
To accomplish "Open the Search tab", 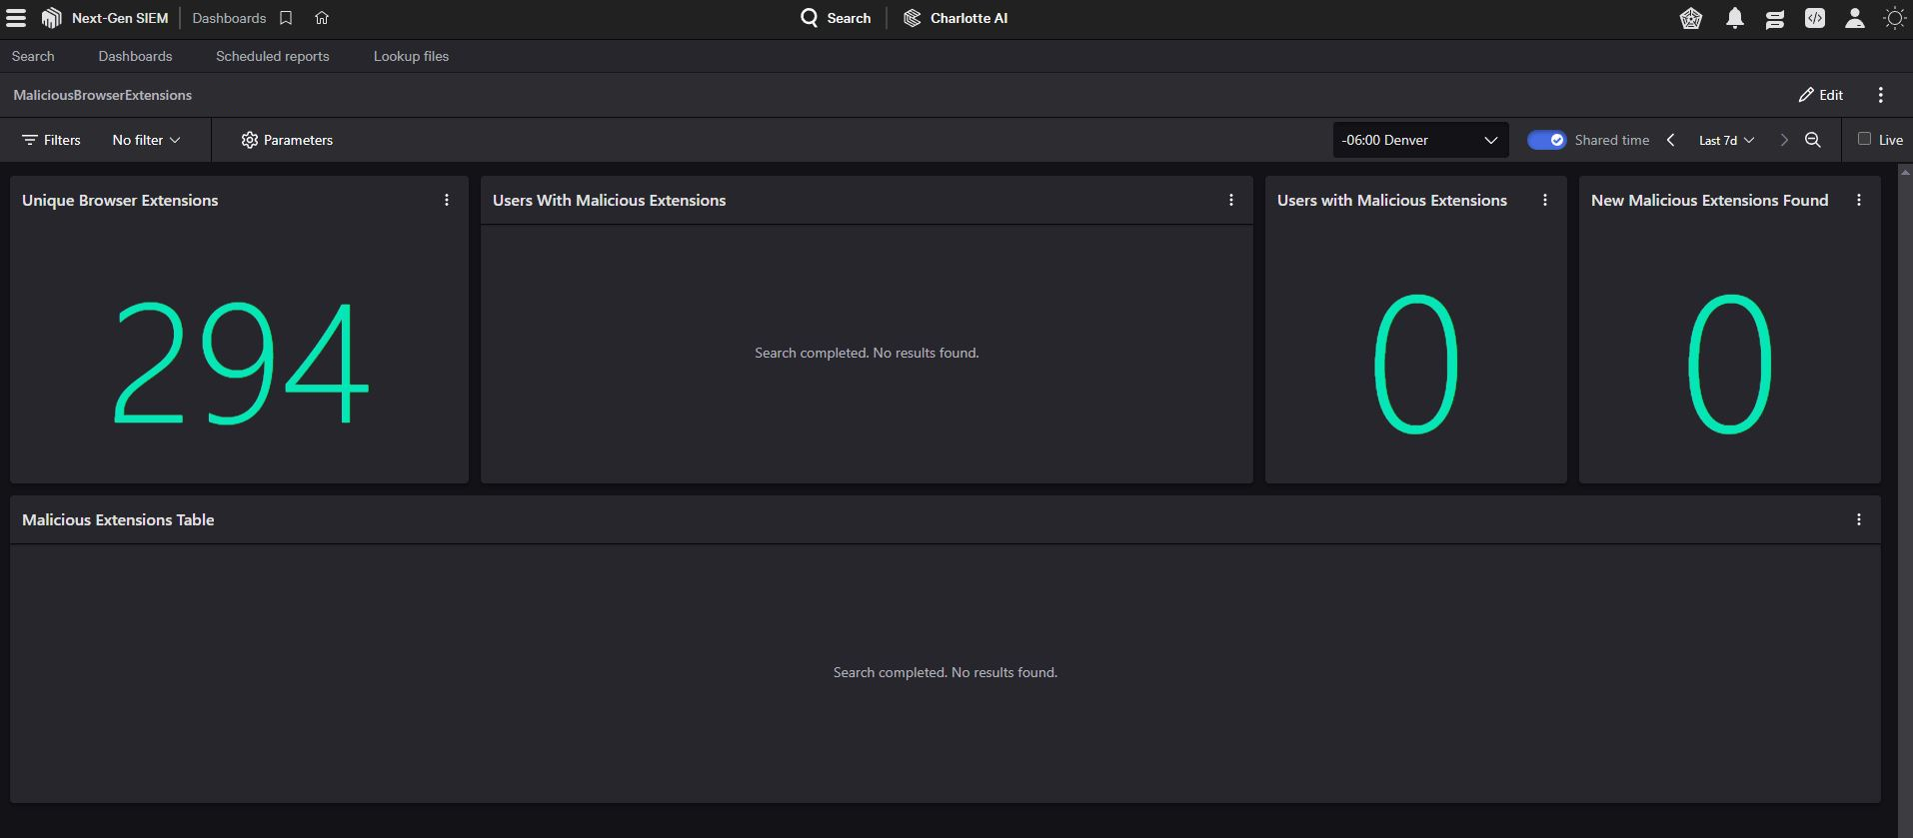I will pyautogui.click(x=33, y=56).
